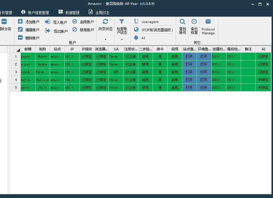Click the 添加账户 plus icon
Viewport: 273px width, 198px height.
[20, 22]
